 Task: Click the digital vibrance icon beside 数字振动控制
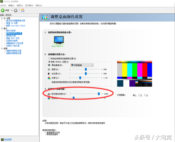coord(49,94)
